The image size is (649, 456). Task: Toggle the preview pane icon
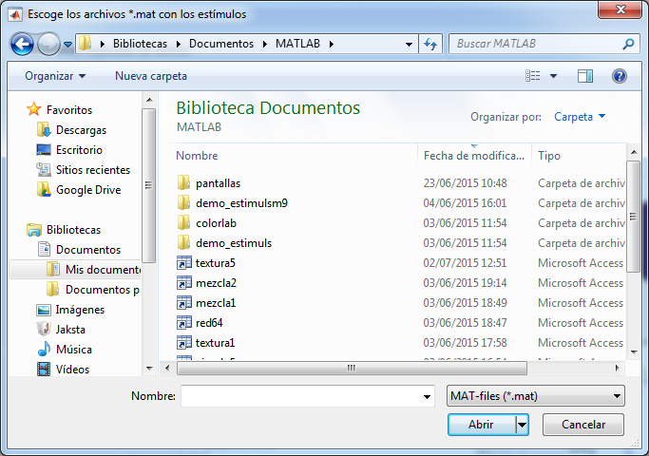[585, 76]
